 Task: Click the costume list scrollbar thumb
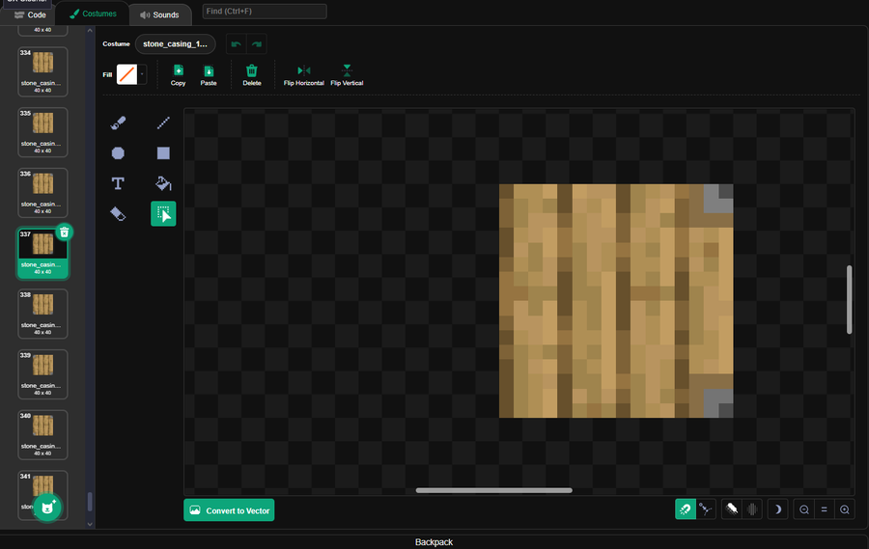pyautogui.click(x=90, y=502)
